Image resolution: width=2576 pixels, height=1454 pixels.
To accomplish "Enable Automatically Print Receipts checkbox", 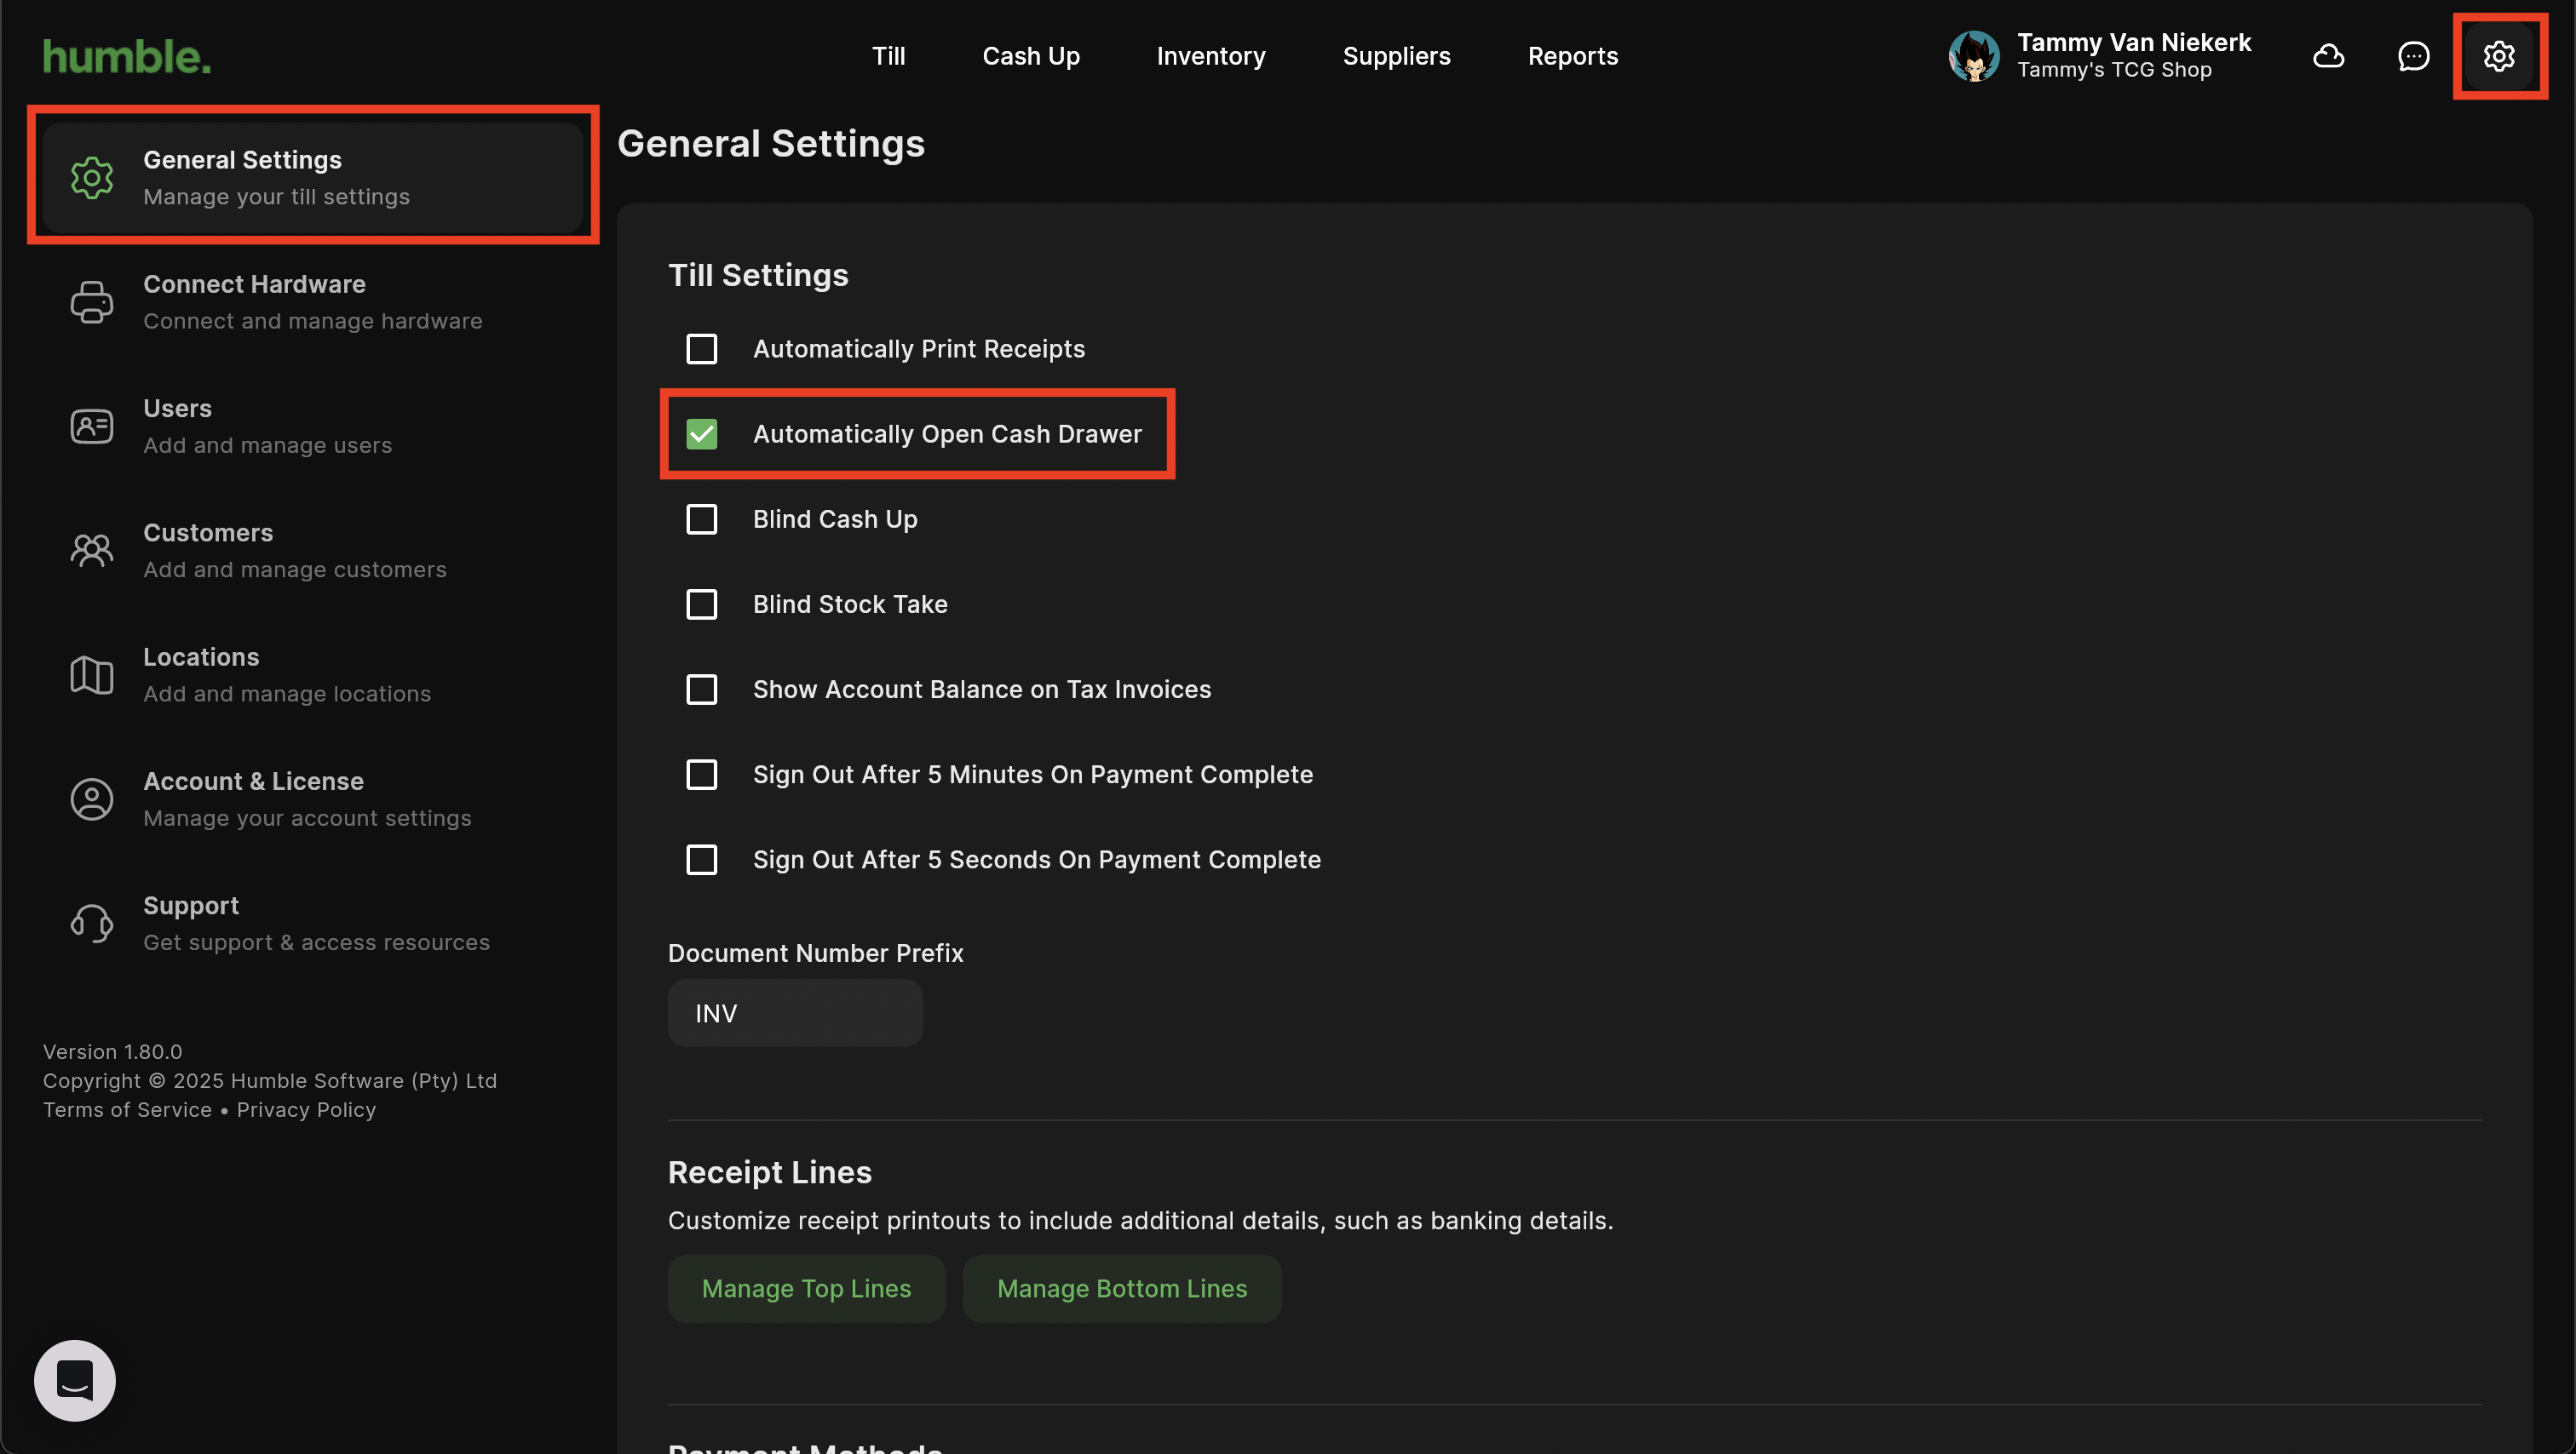I will [x=702, y=349].
